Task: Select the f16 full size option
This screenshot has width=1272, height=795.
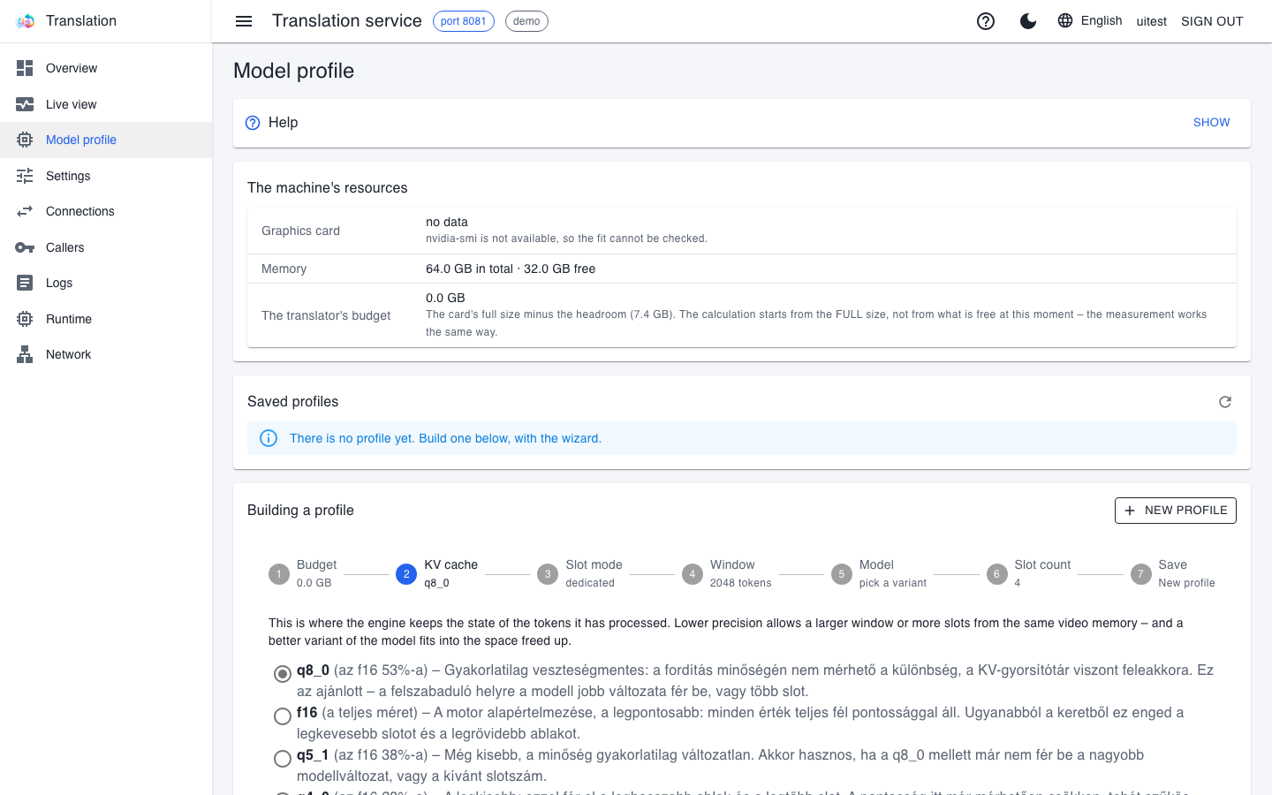Action: coord(283,716)
